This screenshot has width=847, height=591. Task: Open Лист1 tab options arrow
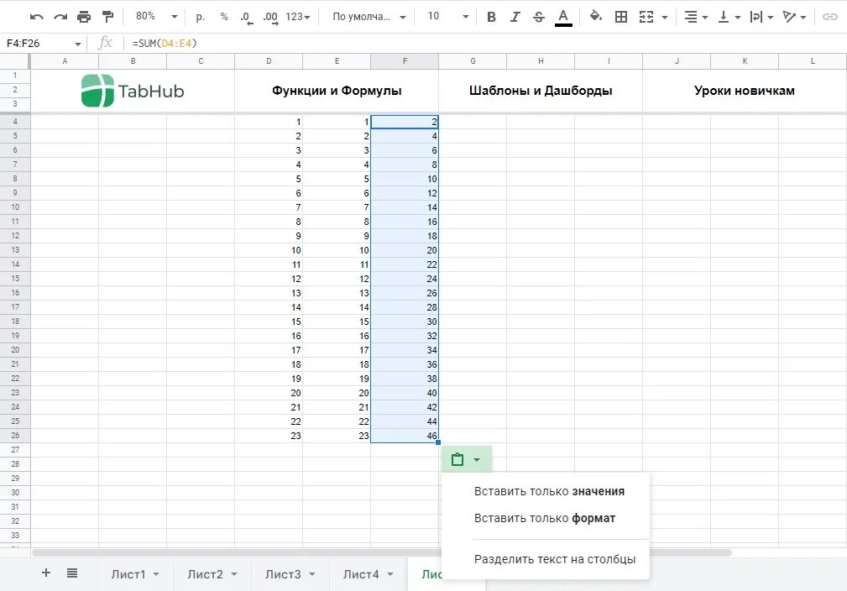point(156,574)
